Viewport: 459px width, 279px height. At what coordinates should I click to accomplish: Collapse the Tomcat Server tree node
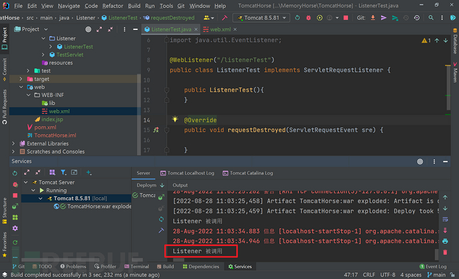pos(26,182)
